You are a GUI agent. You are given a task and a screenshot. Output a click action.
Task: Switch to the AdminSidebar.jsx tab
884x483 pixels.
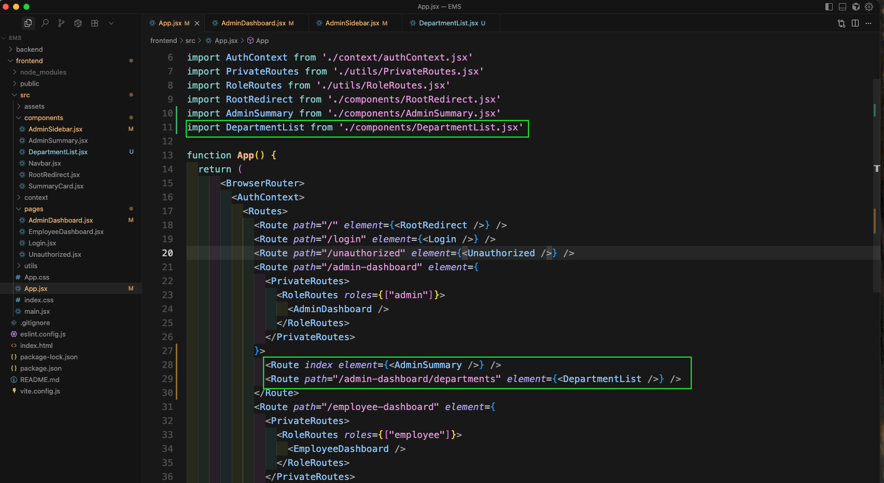[355, 23]
